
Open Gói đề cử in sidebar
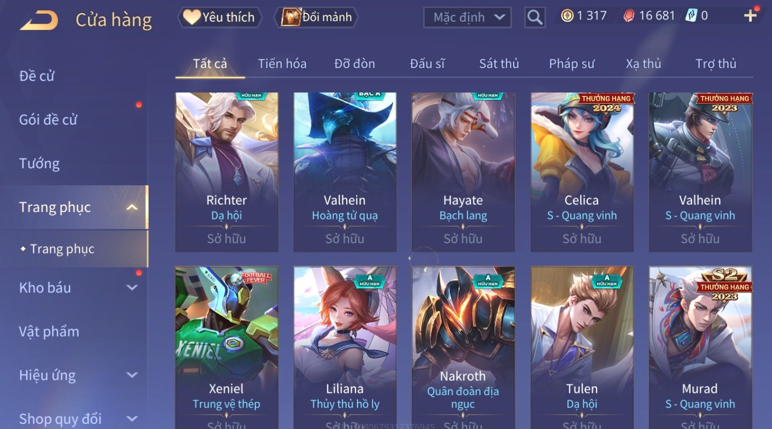[x=48, y=120]
